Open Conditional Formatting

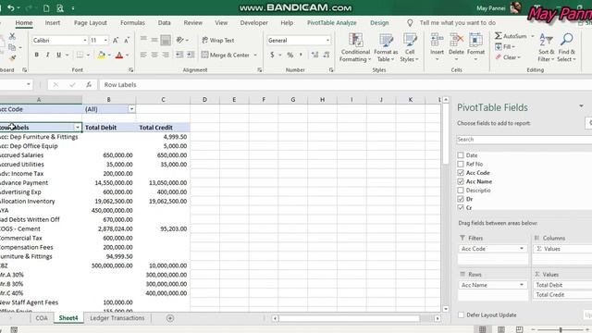tap(355, 47)
